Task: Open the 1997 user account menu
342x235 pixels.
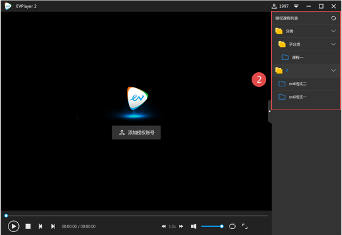Action: point(280,6)
